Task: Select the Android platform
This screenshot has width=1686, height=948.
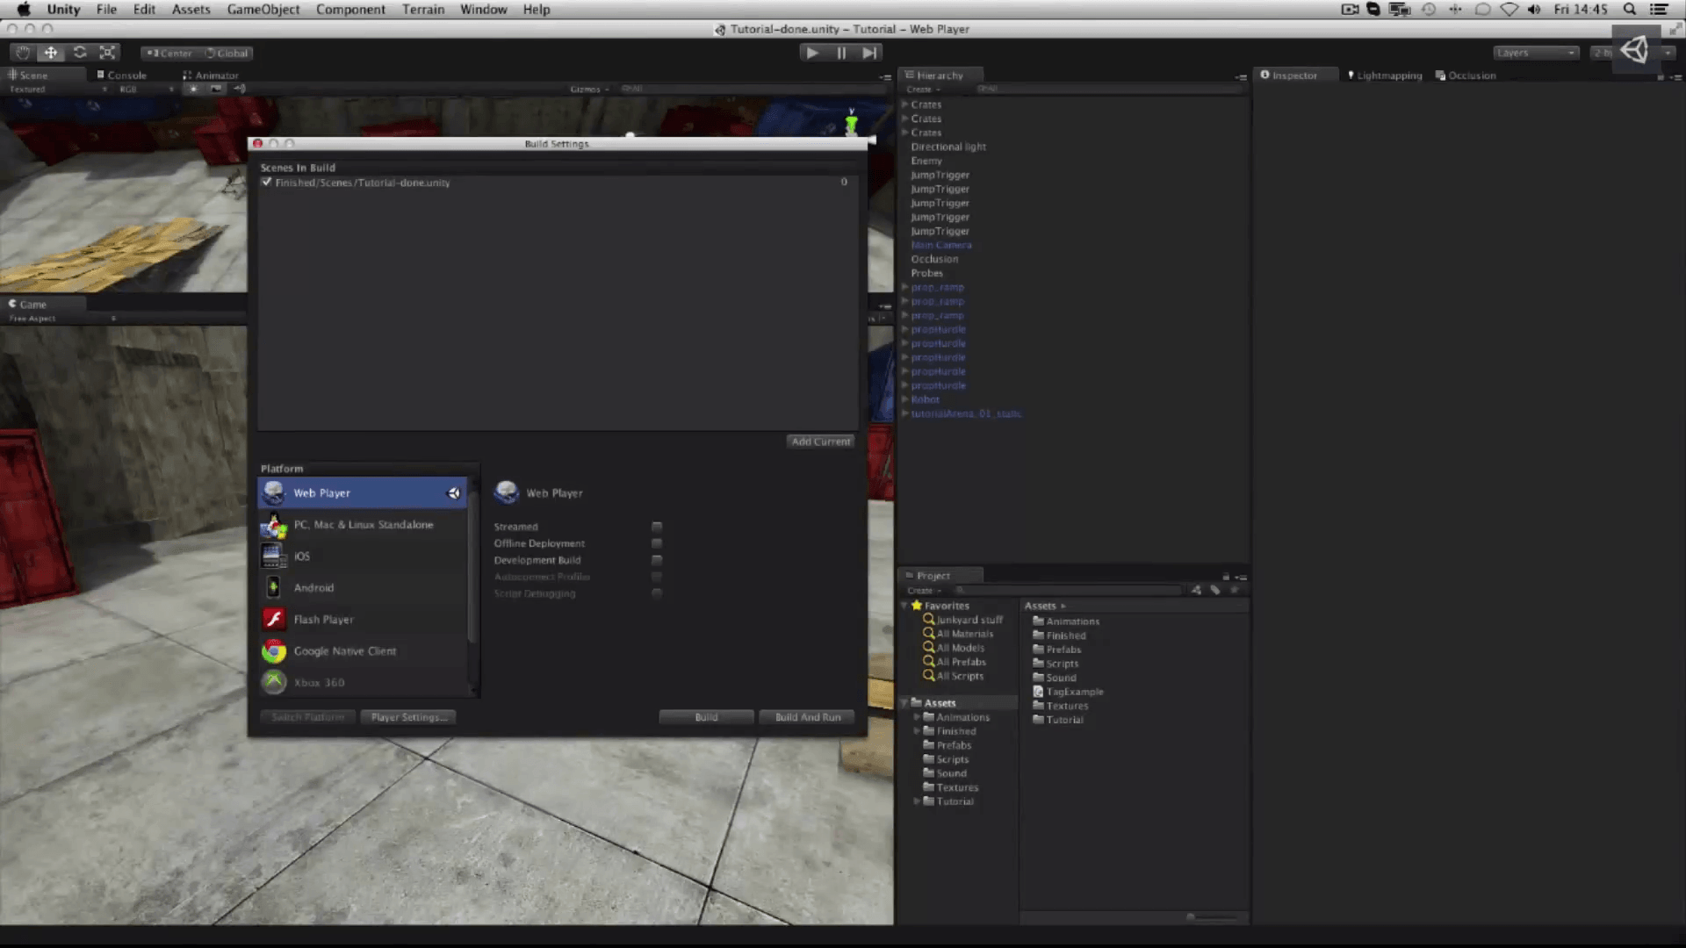Action: tap(363, 588)
